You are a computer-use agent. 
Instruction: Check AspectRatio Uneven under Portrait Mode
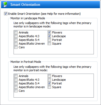(x=16, y=87)
